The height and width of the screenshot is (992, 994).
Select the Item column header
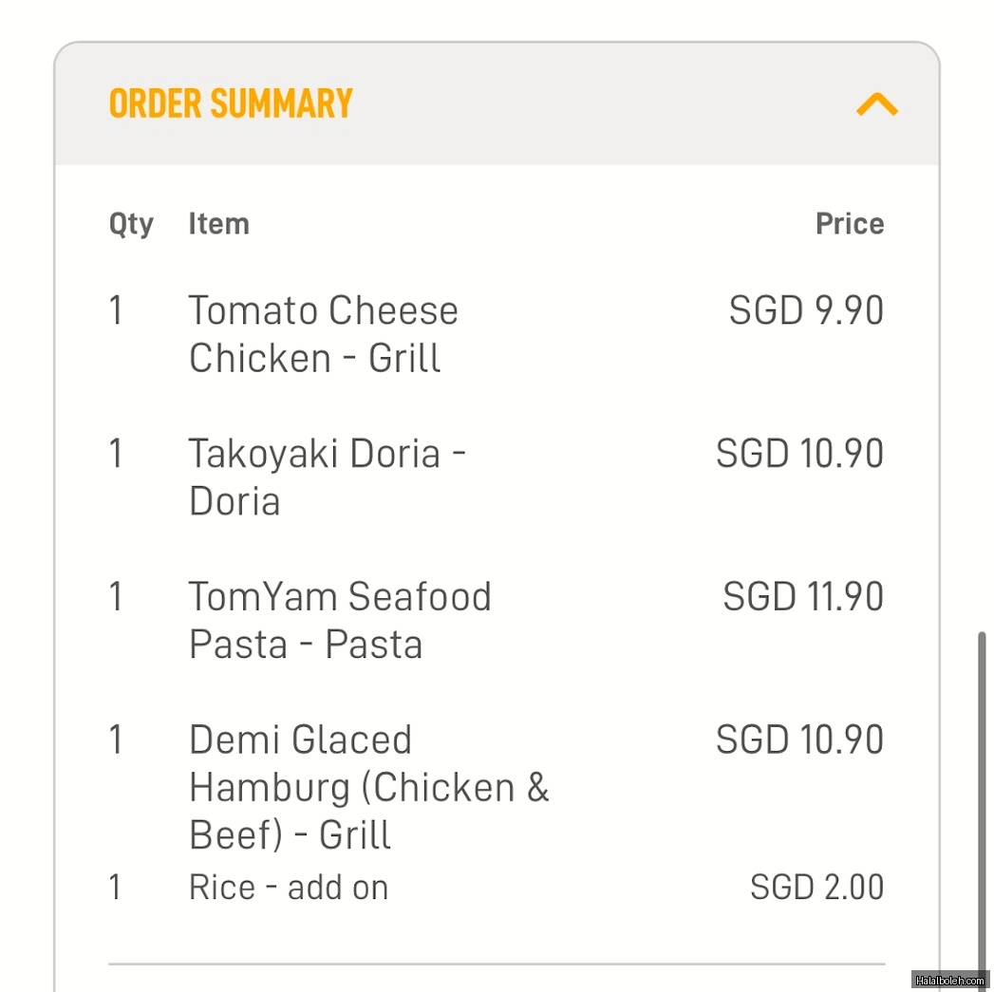(x=218, y=224)
